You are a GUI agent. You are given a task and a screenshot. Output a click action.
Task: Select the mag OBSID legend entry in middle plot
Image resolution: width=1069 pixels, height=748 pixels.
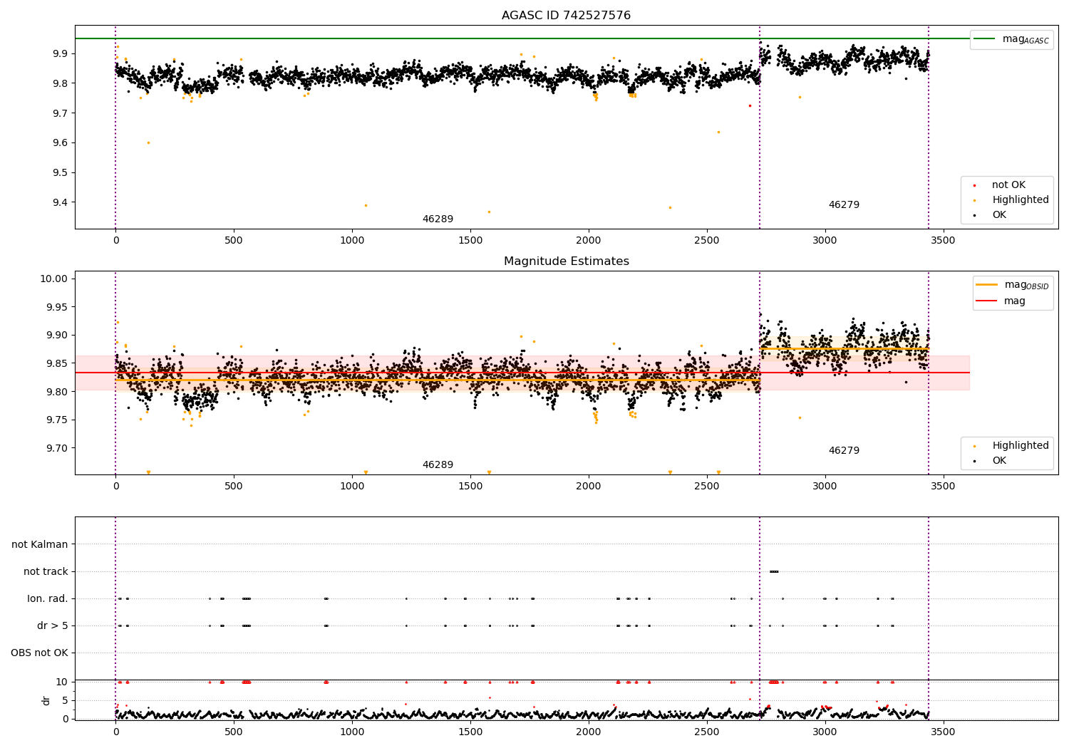click(1027, 285)
